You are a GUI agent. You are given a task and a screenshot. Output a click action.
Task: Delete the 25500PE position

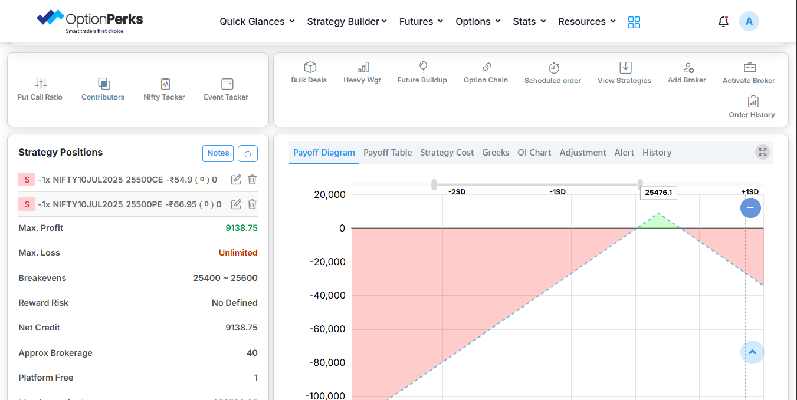252,204
